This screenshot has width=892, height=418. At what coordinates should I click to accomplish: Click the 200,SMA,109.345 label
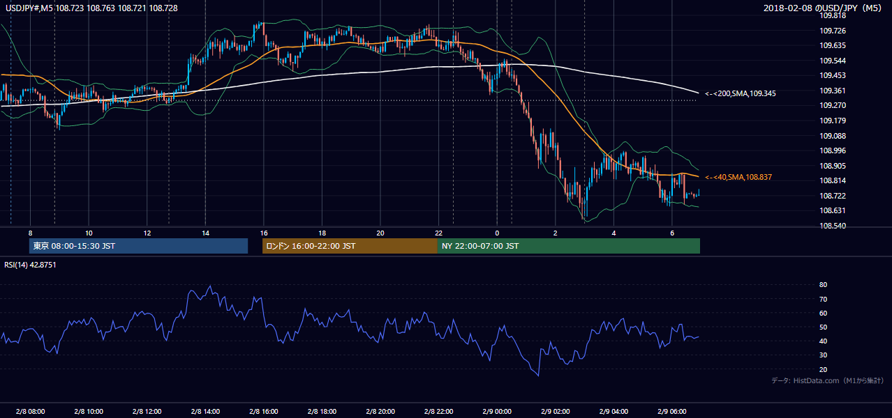[x=741, y=93]
